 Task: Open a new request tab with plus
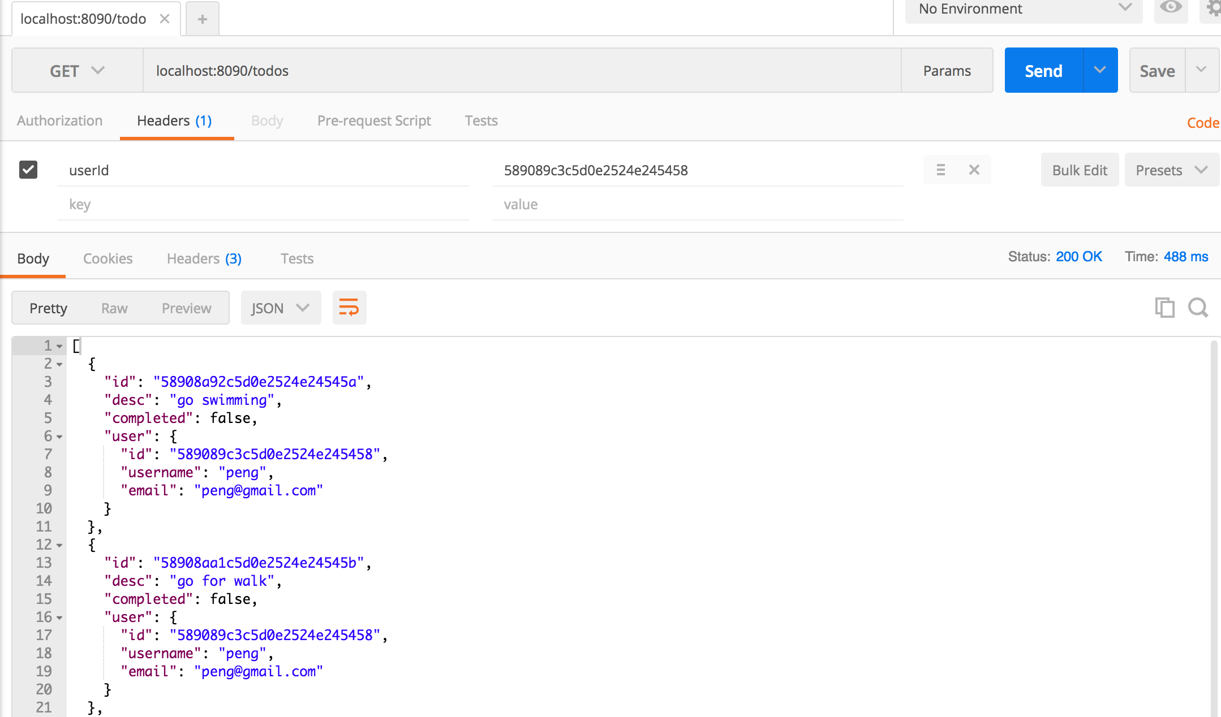pos(202,19)
